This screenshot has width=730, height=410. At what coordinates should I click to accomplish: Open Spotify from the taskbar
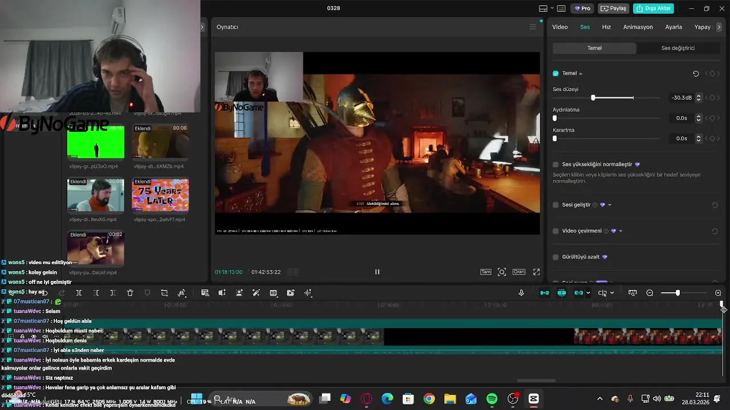pos(492,399)
